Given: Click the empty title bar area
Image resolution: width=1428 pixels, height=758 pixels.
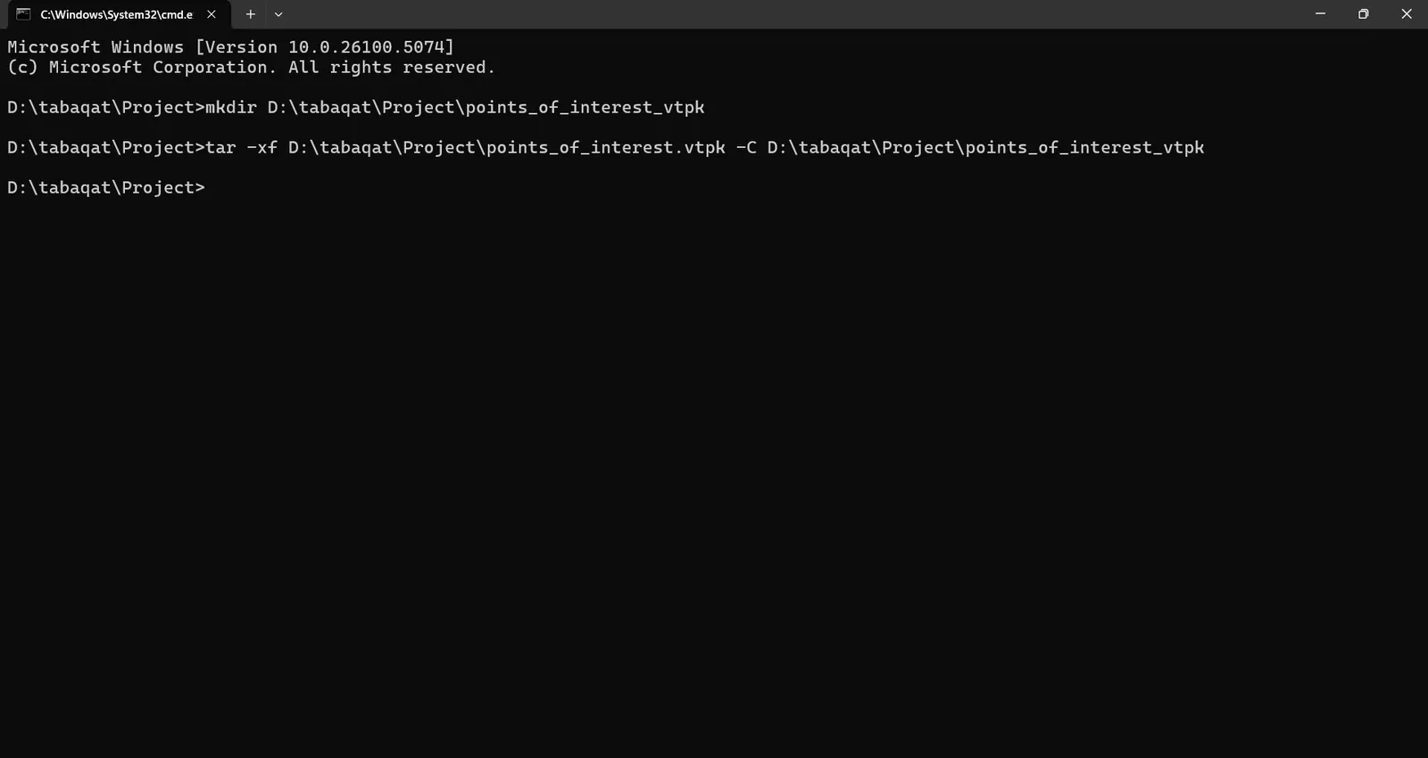Looking at the screenshot, I should pos(714,14).
